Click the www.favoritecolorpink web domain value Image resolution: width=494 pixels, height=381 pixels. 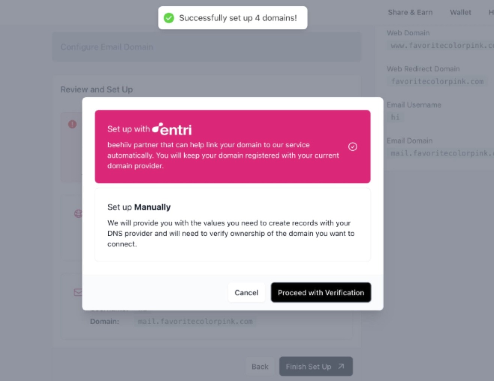click(441, 45)
